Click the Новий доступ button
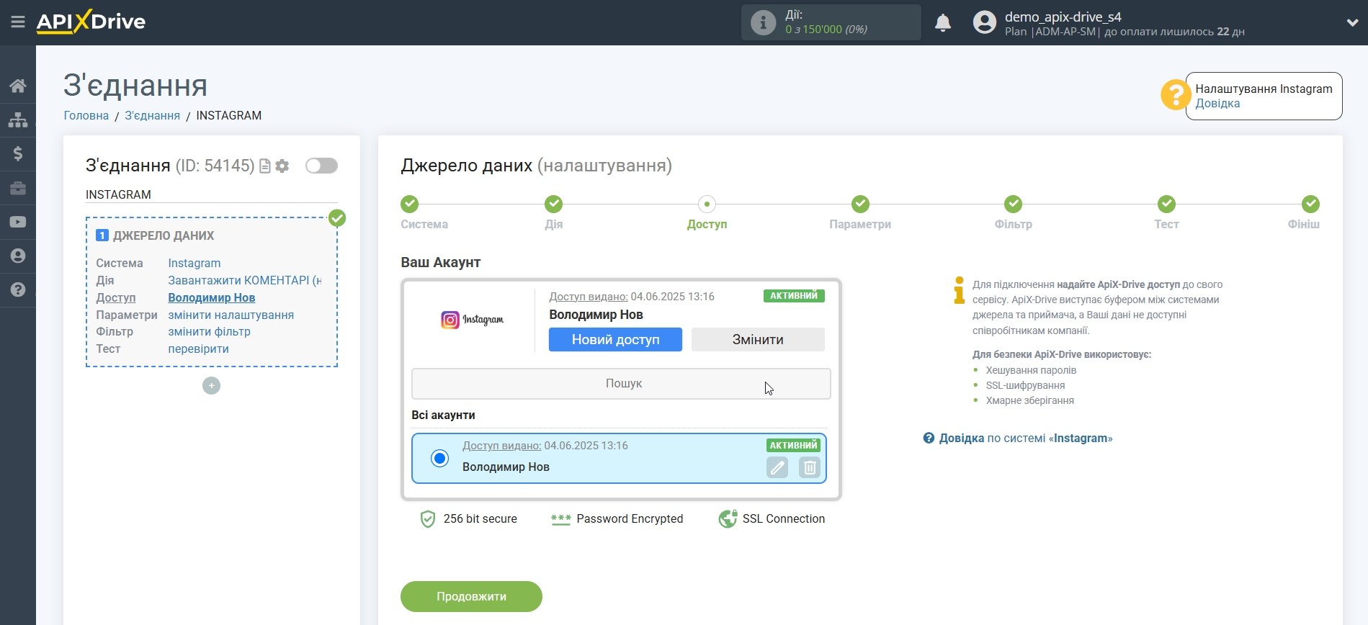 [615, 340]
